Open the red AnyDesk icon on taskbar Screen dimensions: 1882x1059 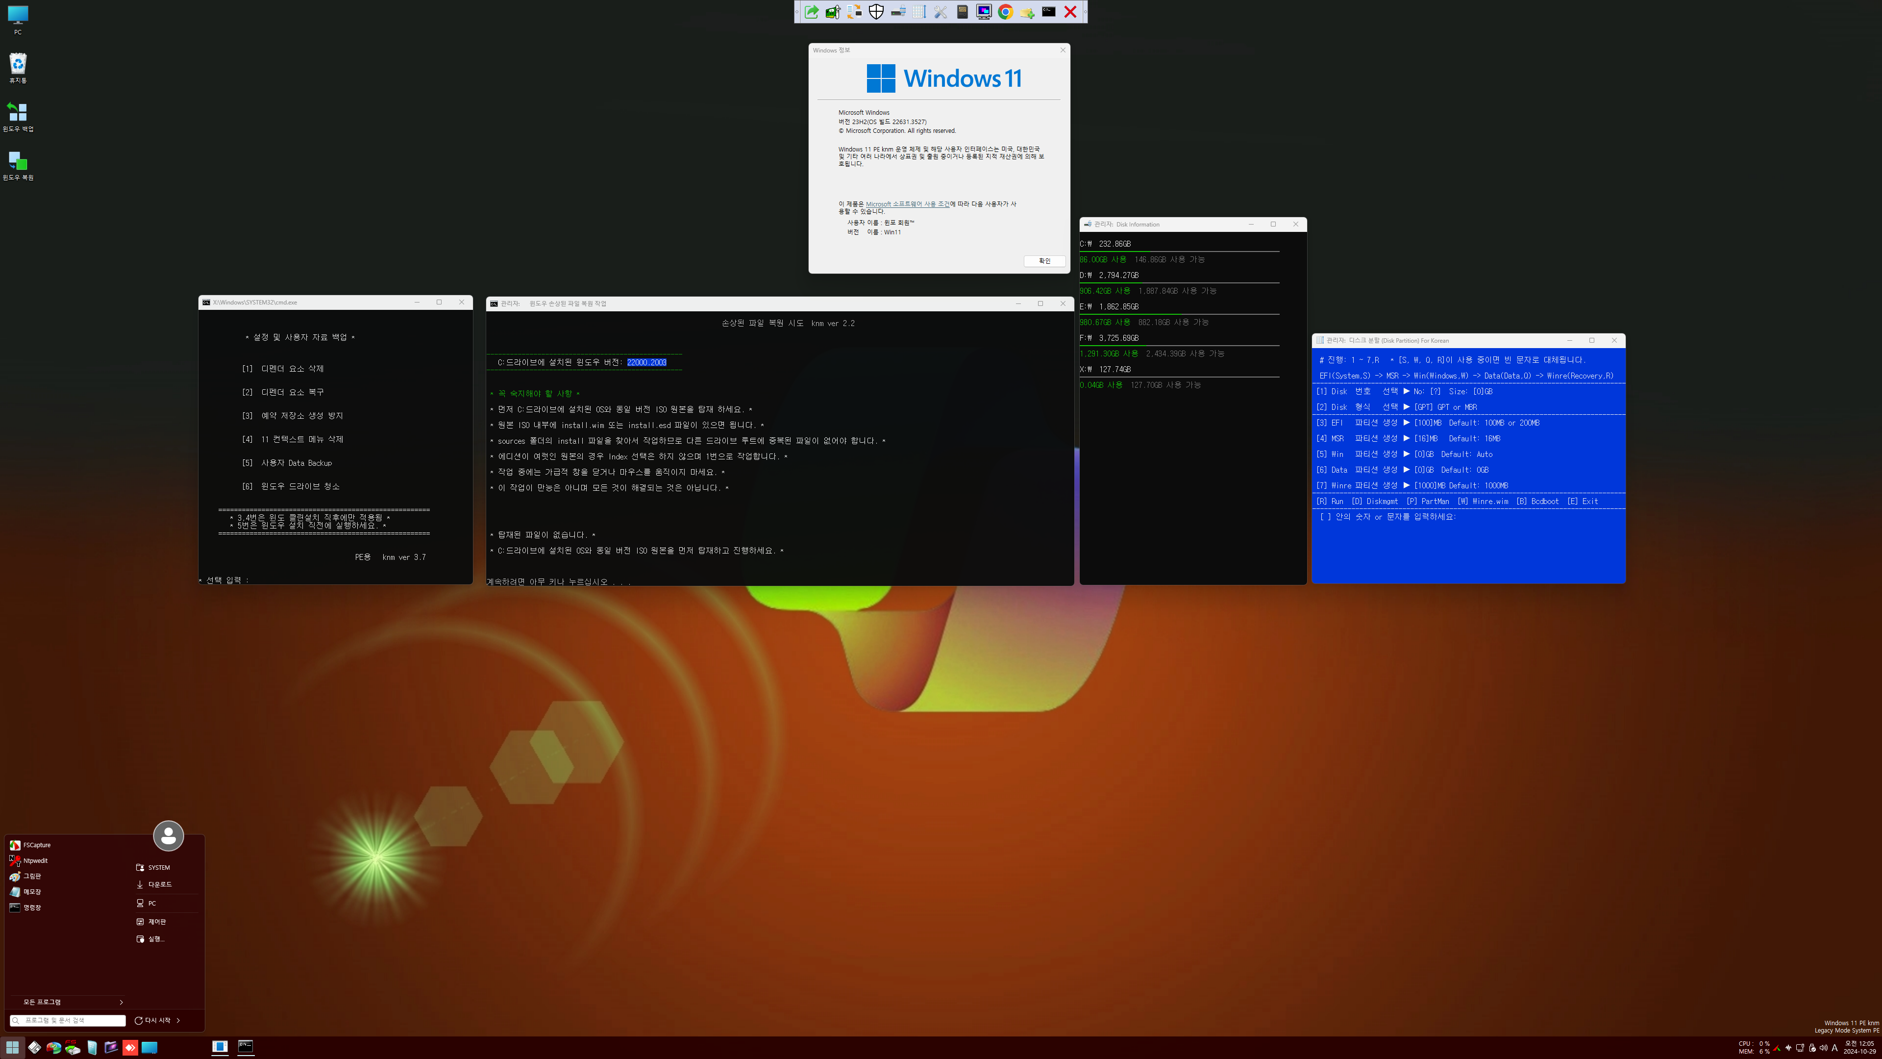click(x=130, y=1047)
